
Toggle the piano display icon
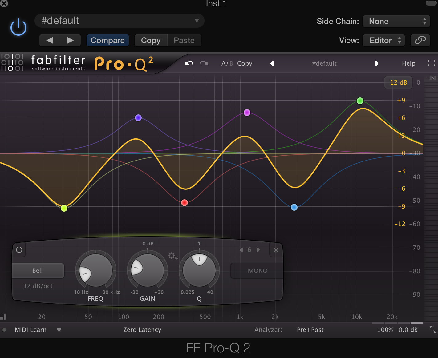(3, 316)
